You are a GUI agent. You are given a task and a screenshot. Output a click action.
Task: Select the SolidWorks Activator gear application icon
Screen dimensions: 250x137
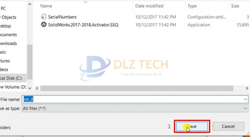pos(44,25)
